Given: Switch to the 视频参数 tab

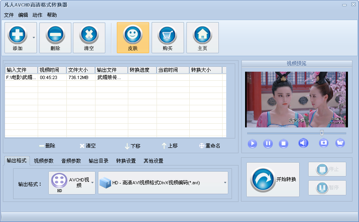Looking at the screenshot, I should pyautogui.click(x=43, y=161).
